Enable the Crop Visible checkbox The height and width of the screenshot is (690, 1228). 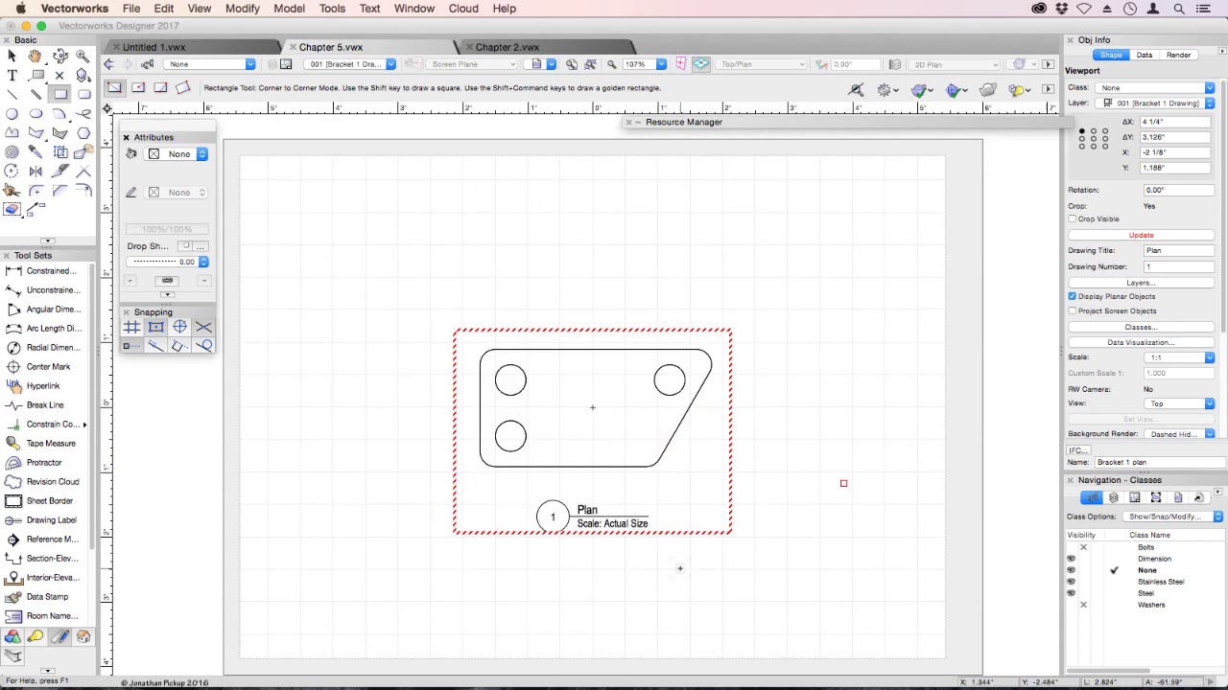(x=1073, y=219)
